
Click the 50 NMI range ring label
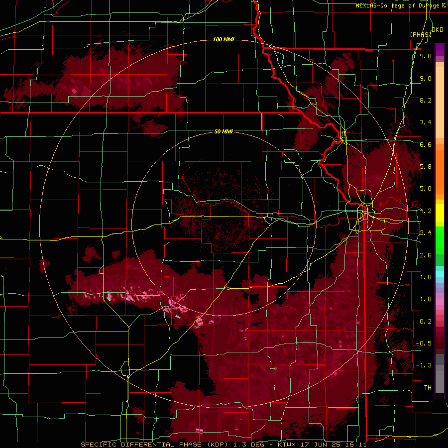coord(224,131)
